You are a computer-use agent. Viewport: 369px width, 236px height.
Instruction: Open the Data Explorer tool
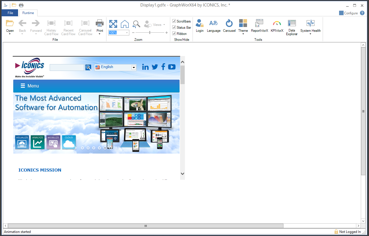pyautogui.click(x=292, y=27)
